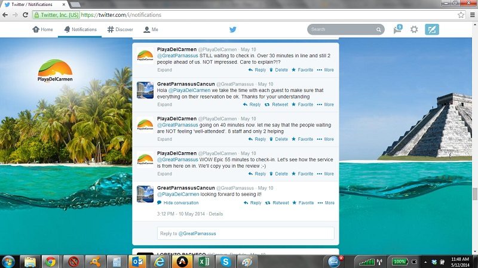Open the Me profile tab
478x268 pixels.
tap(151, 29)
